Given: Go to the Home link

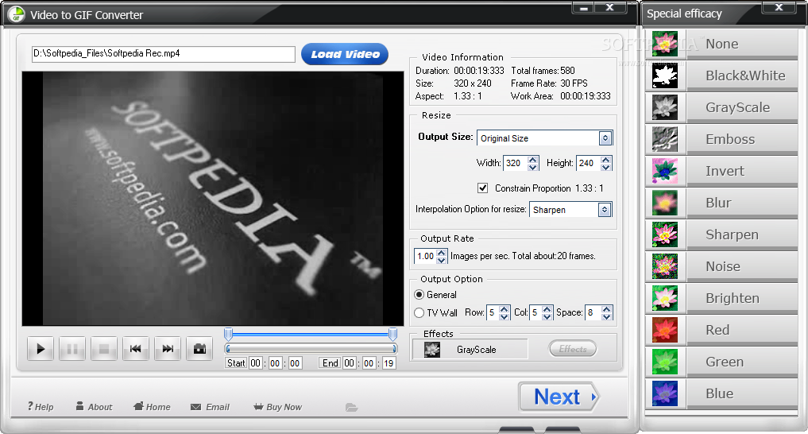Looking at the screenshot, I should click(152, 407).
